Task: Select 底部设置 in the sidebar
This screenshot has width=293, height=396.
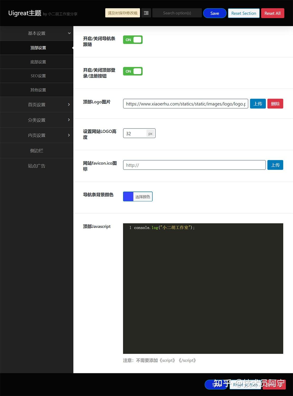Action: (38, 62)
